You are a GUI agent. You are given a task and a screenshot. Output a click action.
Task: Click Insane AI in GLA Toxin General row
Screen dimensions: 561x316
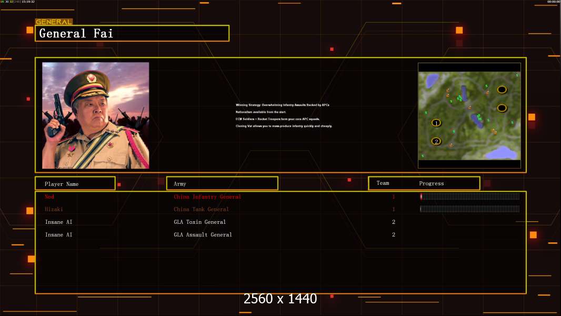(x=58, y=222)
